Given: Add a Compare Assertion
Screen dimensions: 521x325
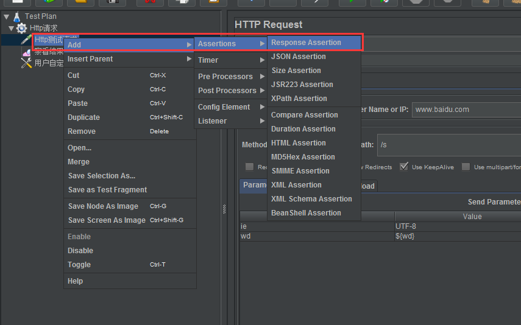Looking at the screenshot, I should [314, 115].
